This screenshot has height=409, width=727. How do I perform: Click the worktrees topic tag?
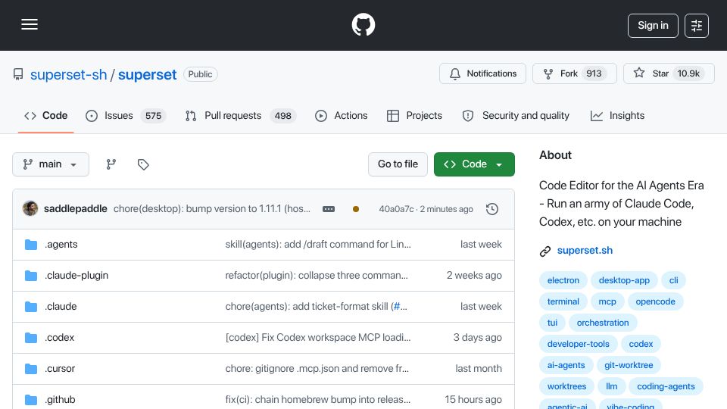[x=566, y=387]
